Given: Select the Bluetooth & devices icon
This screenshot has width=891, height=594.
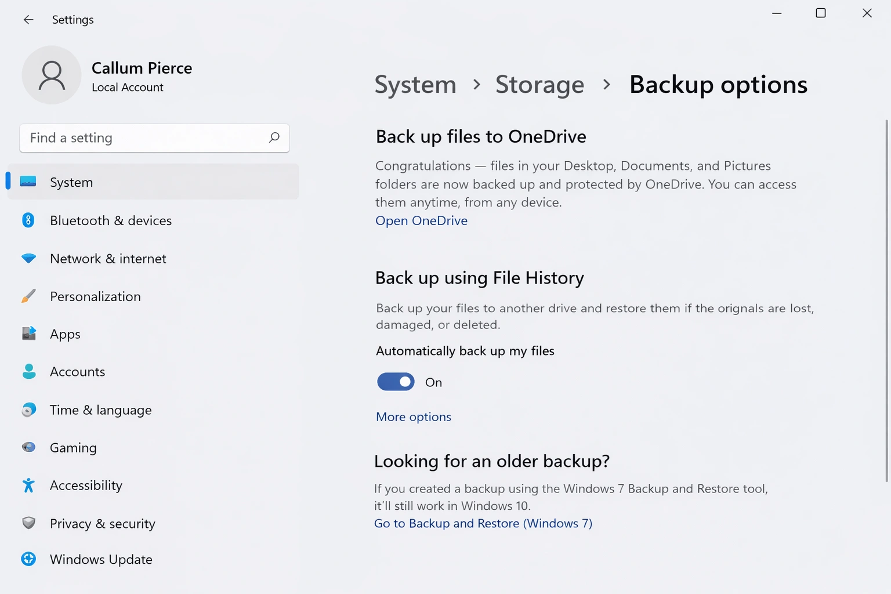Looking at the screenshot, I should 28,220.
